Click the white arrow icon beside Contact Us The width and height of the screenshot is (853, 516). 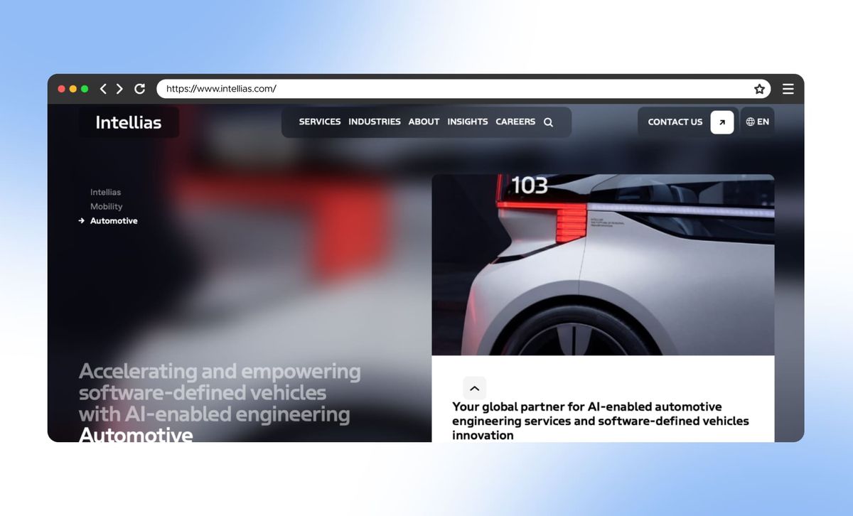(722, 122)
